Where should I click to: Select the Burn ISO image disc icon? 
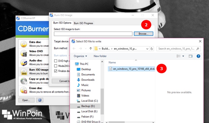pos(24,72)
